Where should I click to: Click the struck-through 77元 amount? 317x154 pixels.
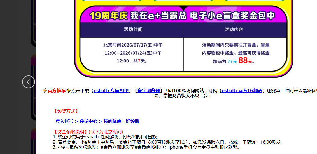click(x=232, y=62)
